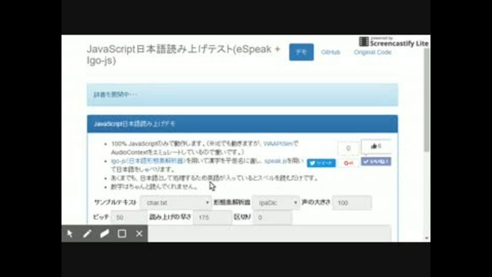Click the pitch field showing 50

click(x=129, y=217)
